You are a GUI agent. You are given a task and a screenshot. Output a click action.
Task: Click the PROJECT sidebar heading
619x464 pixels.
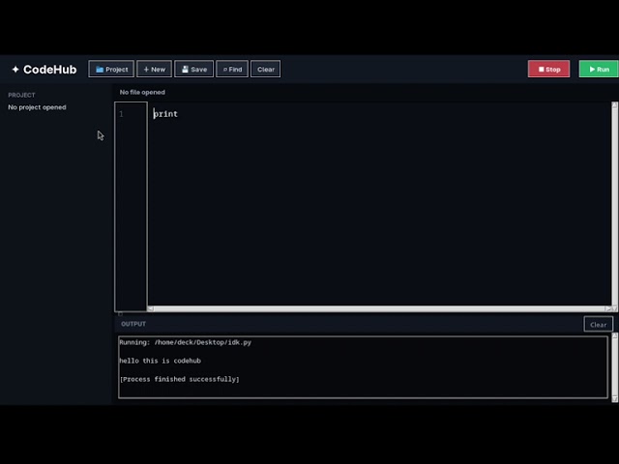click(x=21, y=95)
